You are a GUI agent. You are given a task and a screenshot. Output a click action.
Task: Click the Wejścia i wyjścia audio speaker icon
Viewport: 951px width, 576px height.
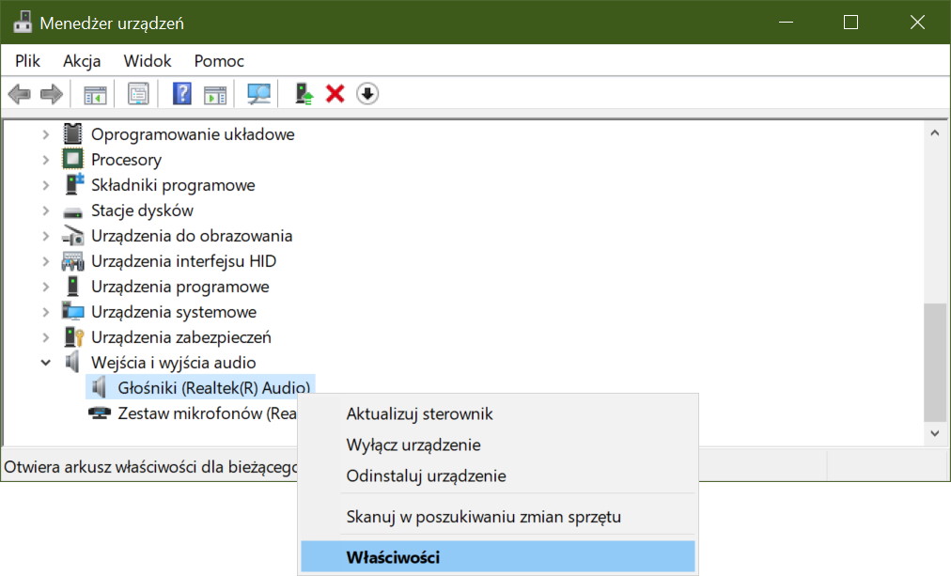(x=72, y=363)
